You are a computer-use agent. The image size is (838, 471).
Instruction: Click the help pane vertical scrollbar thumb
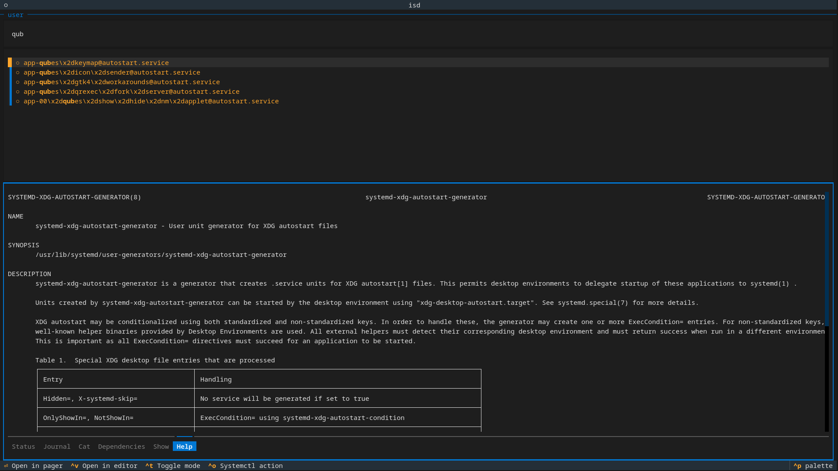pyautogui.click(x=827, y=259)
